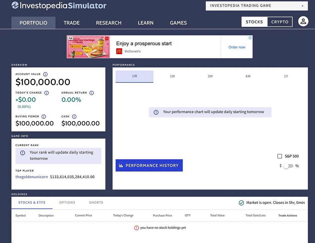
Task: Click the Performance History button
Action: pos(149,166)
